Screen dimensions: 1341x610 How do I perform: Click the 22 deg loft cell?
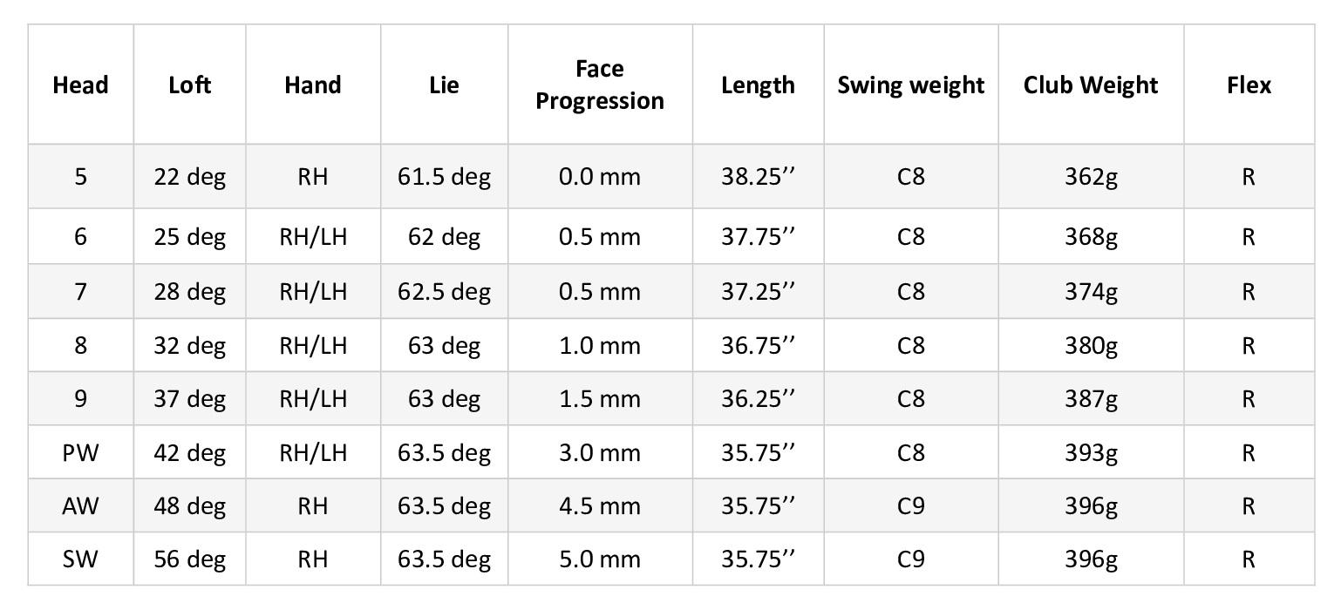coord(189,177)
